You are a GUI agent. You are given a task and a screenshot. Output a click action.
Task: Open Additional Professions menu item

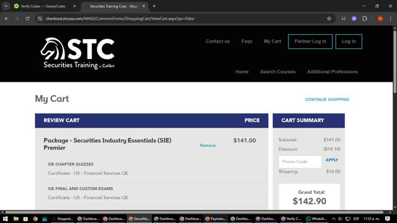point(332,72)
